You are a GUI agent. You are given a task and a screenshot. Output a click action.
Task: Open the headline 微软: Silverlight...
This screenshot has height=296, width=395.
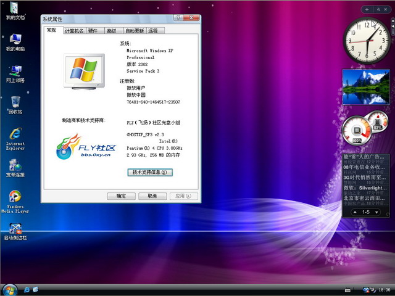tap(365, 187)
